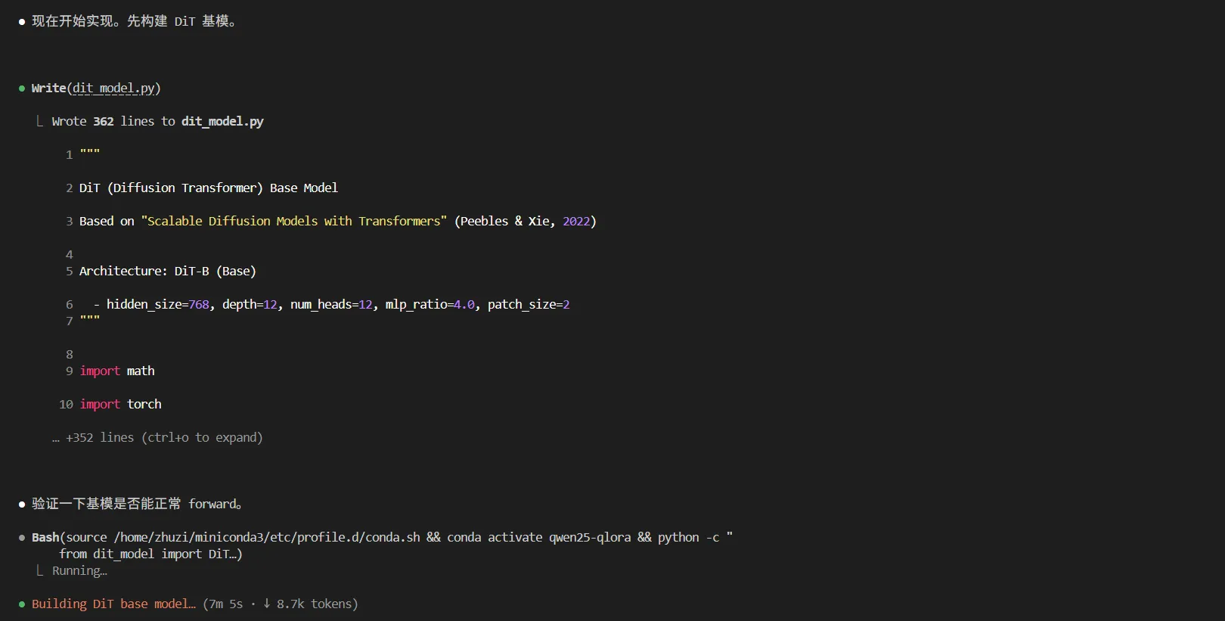Click the 'import torch' line of code

[x=120, y=404]
